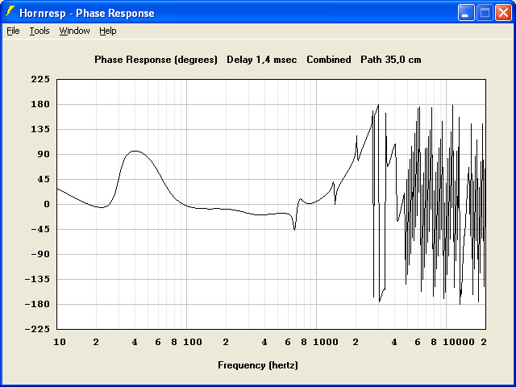Click the -180 y-axis label

click(x=38, y=304)
